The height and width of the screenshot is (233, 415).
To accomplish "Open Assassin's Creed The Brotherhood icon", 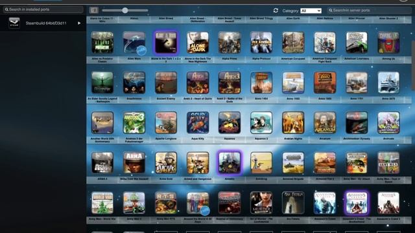I will [x=357, y=203].
